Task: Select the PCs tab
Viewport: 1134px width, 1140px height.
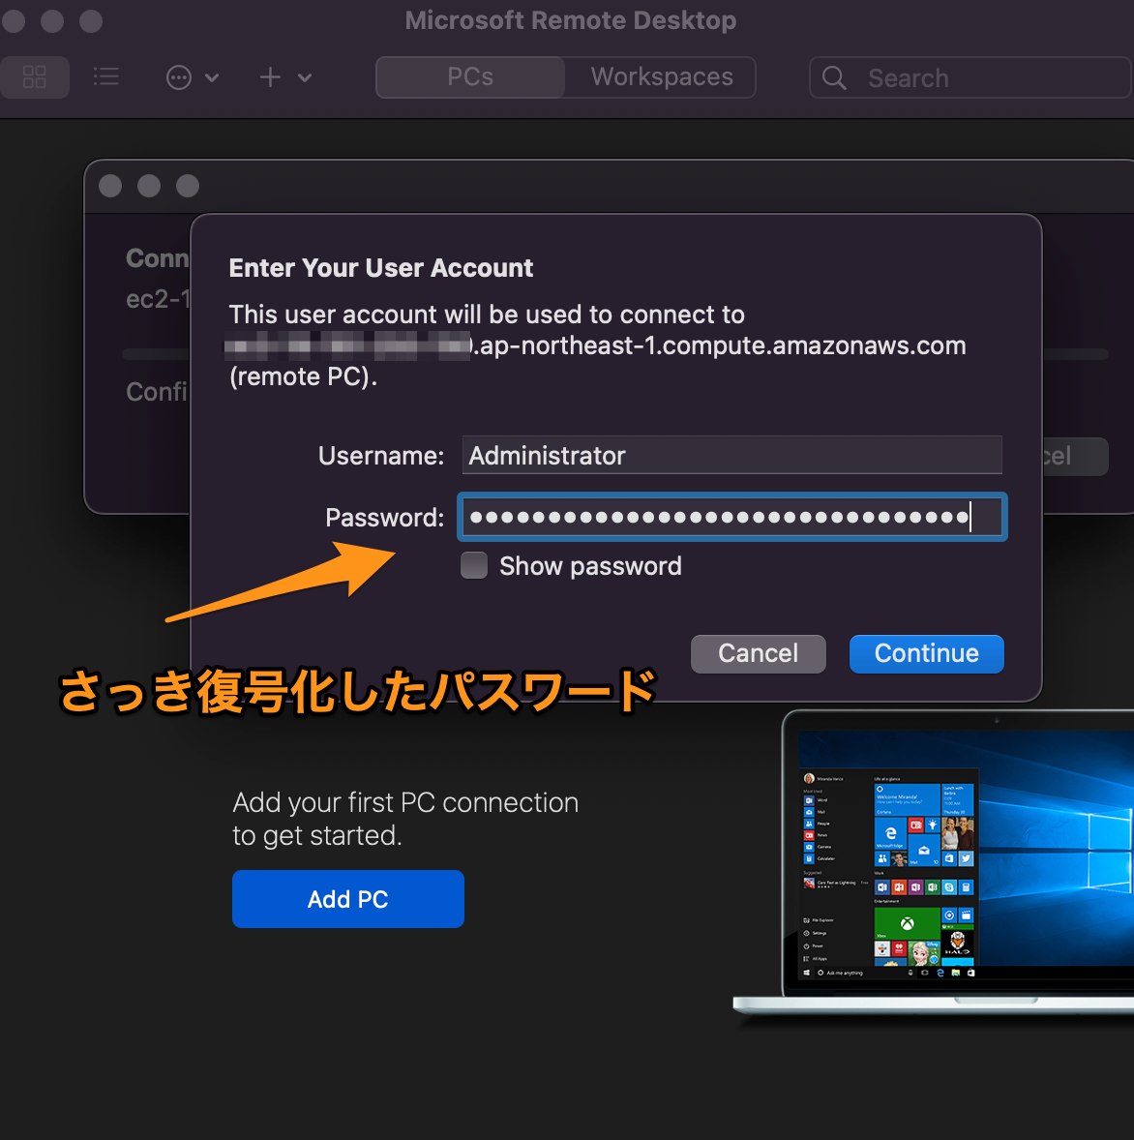Action: pyautogui.click(x=469, y=76)
